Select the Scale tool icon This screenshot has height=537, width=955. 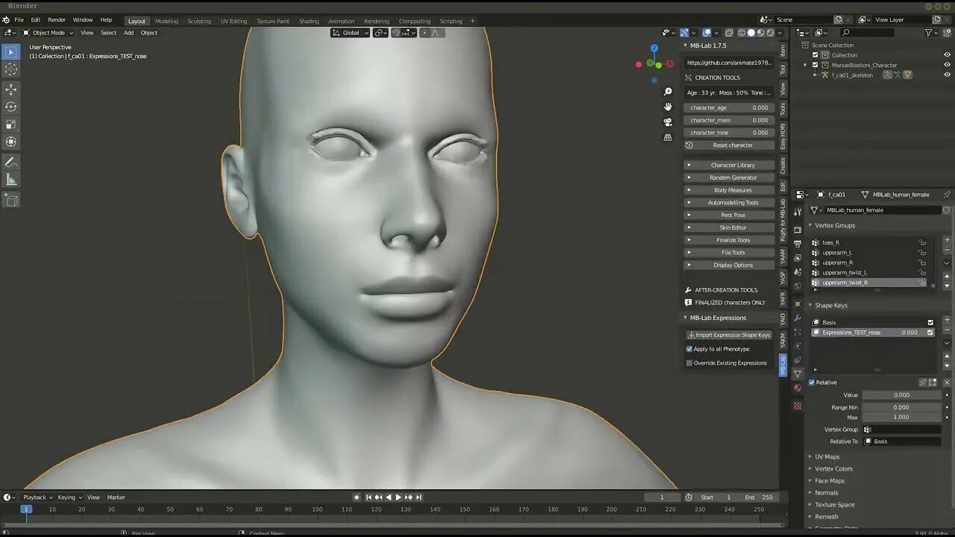(11, 125)
